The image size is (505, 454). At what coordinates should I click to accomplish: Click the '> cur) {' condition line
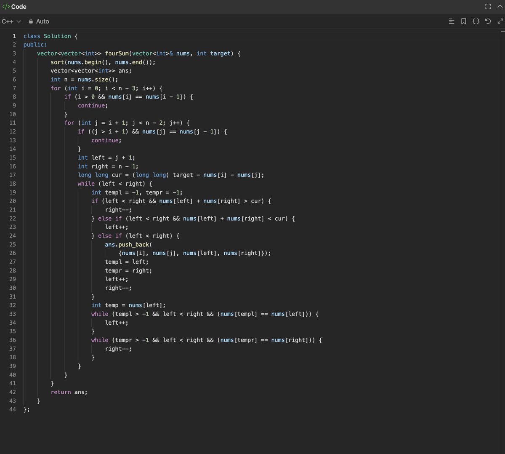[181, 201]
